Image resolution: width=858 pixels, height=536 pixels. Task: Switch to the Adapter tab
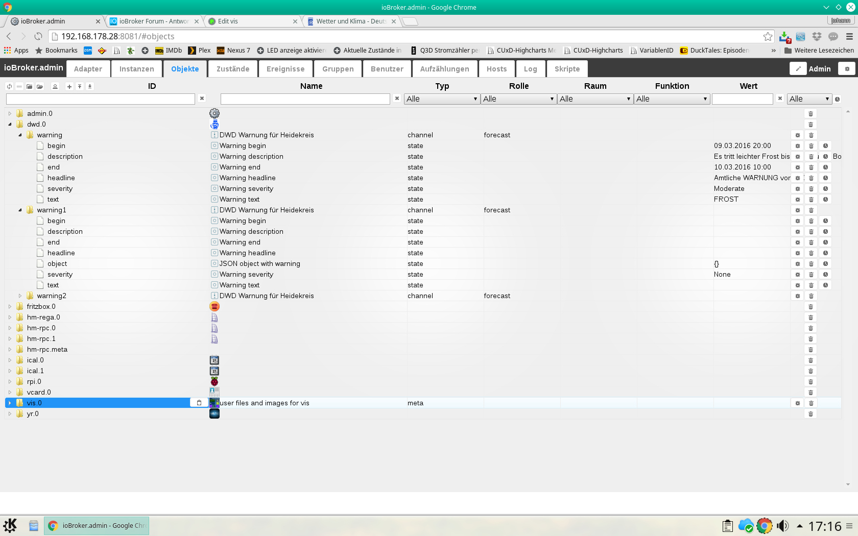[88, 69]
